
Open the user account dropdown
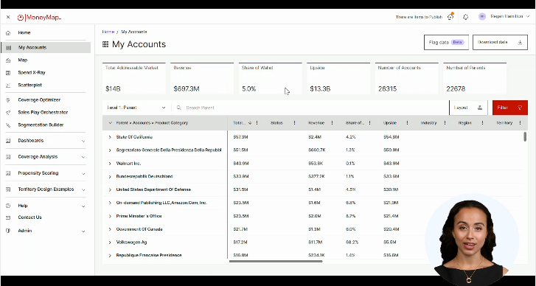pyautogui.click(x=510, y=16)
